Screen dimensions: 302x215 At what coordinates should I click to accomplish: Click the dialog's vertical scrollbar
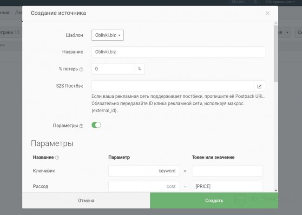coord(276,56)
